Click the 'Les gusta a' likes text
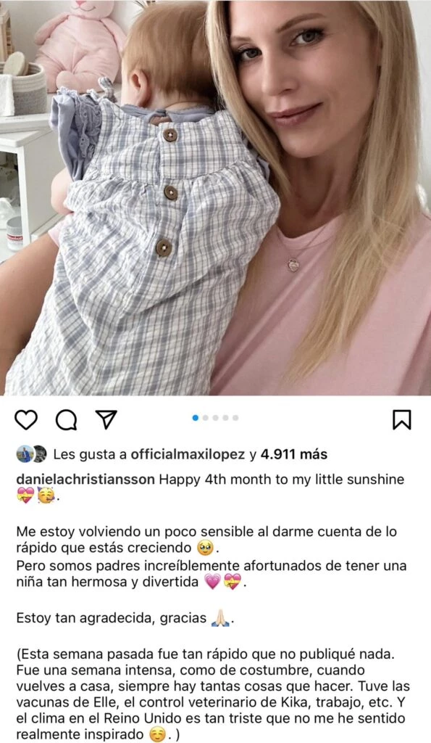Screen dimensions: 431x743 tap(90, 454)
